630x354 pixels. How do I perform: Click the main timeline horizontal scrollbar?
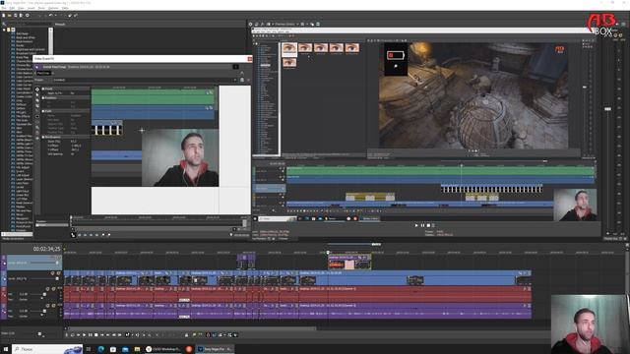(x=191, y=328)
